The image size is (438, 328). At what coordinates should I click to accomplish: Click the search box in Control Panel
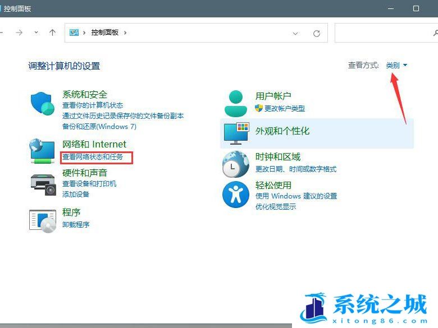point(385,33)
